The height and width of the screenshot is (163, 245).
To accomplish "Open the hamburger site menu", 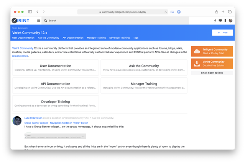I will point(39,21).
